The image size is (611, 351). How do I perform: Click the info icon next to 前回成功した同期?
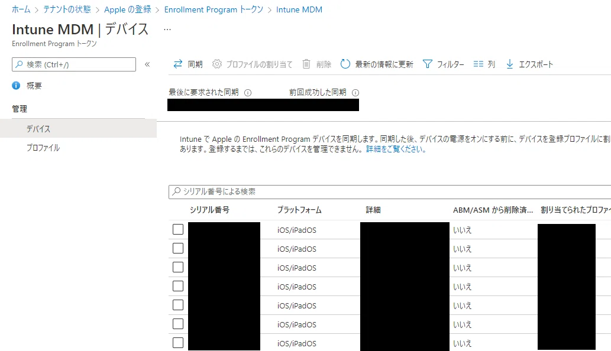[355, 93]
